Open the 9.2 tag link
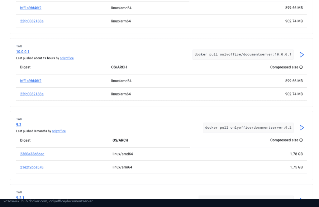Viewport: 319px width, 207px height. tap(19, 125)
